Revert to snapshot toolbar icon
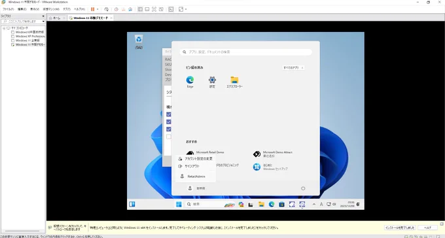Image resolution: width=445 pixels, height=238 pixels. 124,9
